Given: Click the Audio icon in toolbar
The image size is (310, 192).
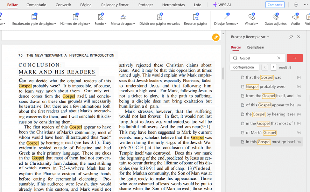Looking at the screenshot, I should pyautogui.click(x=295, y=17).
